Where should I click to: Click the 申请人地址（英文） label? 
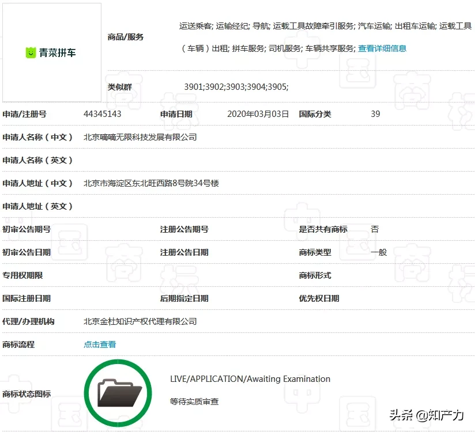click(37, 206)
